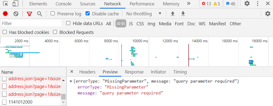Collapse the errorType JSON object triangle
The image size is (273, 106).
click(71, 81)
